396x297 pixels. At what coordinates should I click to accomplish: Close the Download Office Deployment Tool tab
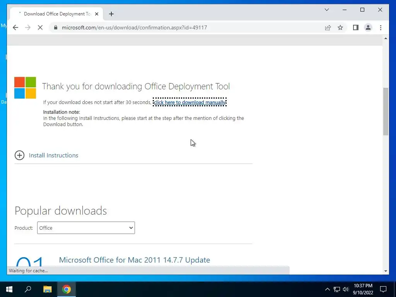click(97, 14)
